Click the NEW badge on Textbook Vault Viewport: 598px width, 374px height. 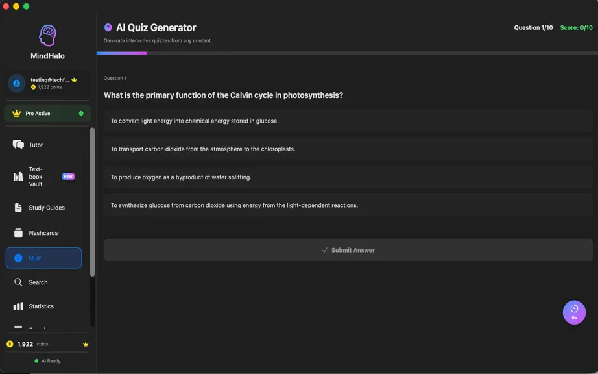click(68, 177)
